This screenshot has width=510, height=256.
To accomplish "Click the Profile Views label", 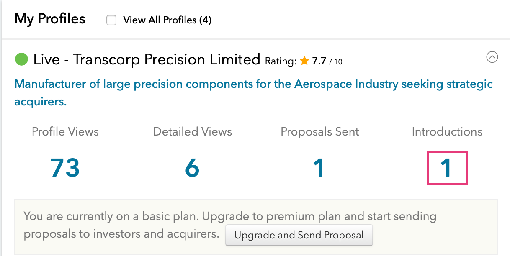I will pos(65,132).
